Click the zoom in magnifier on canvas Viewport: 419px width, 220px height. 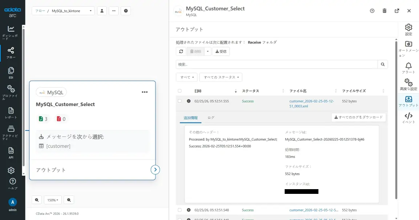(37, 200)
